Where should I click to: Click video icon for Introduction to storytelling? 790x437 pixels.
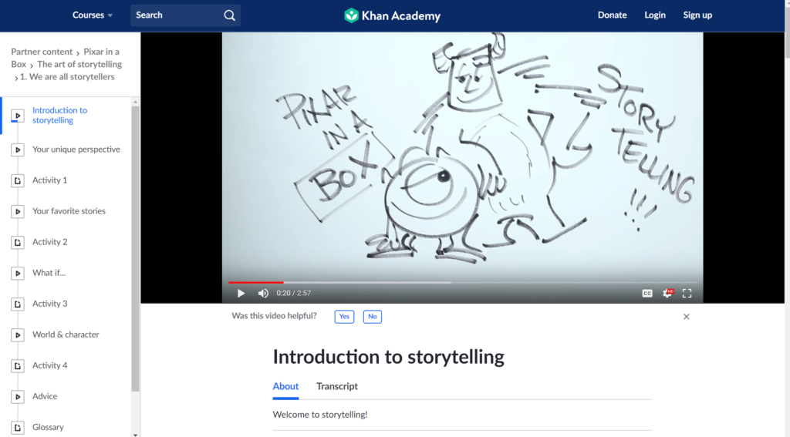click(x=18, y=116)
